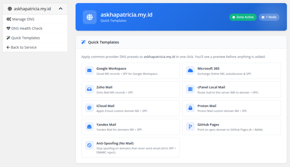
Task: Click the Anti-Spoofing ban icon
Action: point(89,145)
